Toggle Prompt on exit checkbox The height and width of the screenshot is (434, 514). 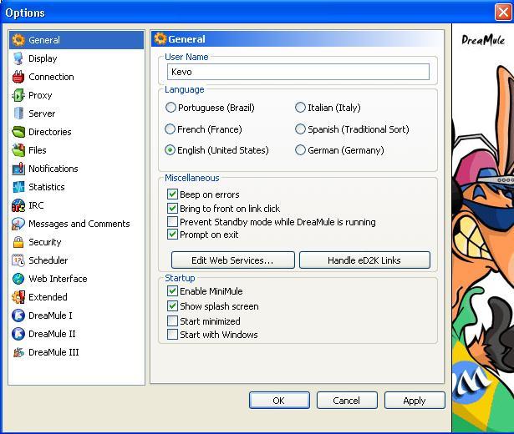172,235
